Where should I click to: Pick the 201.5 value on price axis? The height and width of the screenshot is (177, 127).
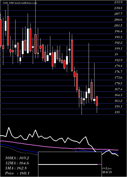118,25
